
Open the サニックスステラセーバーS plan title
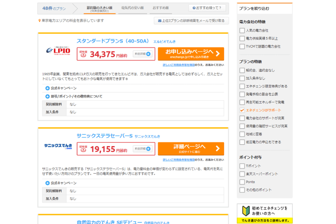tap(105, 136)
